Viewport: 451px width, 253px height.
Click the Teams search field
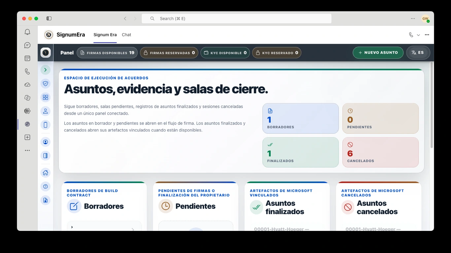pos(236,18)
